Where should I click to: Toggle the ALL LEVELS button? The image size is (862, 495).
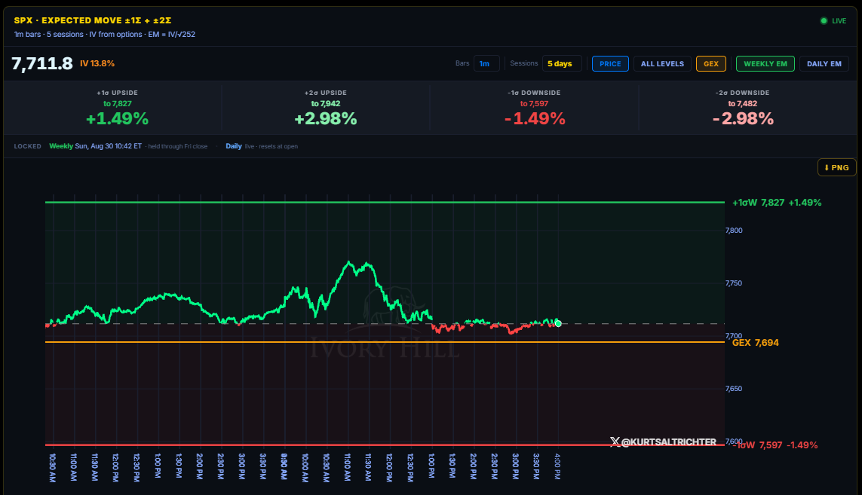pyautogui.click(x=662, y=64)
